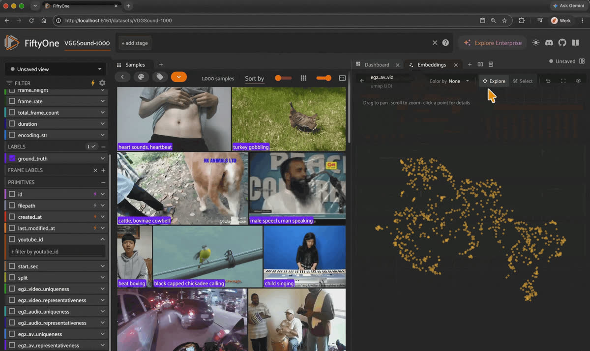Open the display options icon in Samples
Image resolution: width=590 pixels, height=351 pixels.
pyautogui.click(x=343, y=78)
